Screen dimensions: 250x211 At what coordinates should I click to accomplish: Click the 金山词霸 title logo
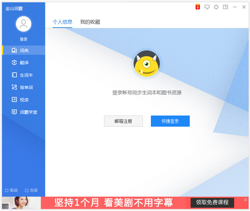click(x=14, y=8)
